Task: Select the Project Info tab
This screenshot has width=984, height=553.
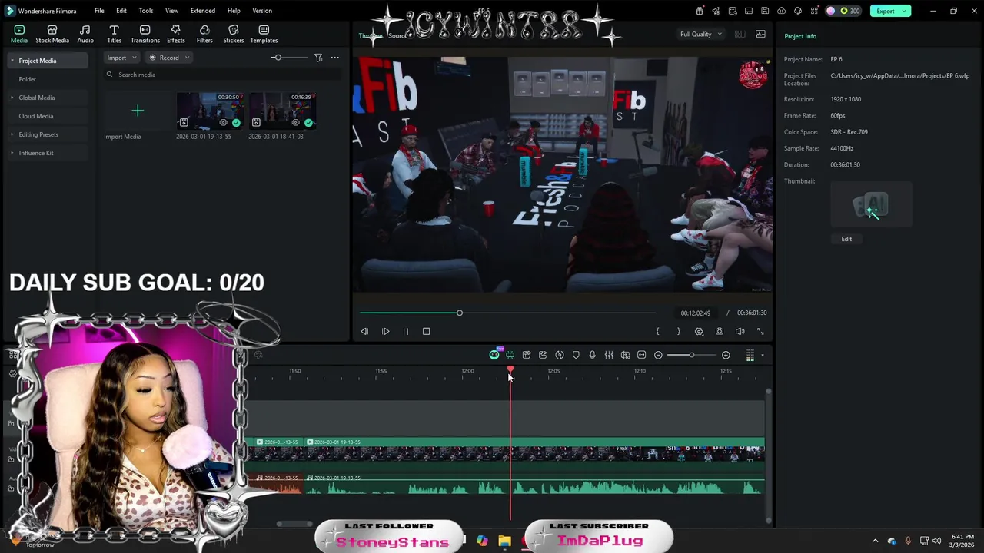Action: 800,36
